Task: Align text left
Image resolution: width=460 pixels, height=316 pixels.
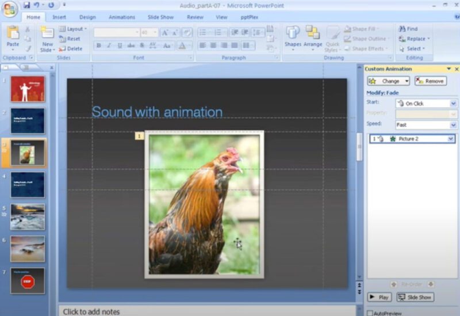Action: pyautogui.click(x=203, y=45)
